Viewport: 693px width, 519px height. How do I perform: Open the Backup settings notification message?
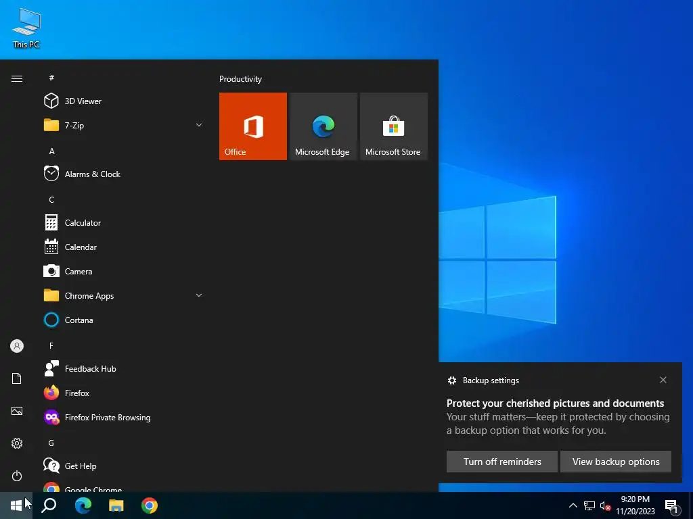point(558,416)
